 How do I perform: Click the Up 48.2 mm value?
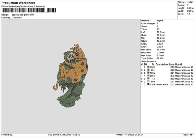tap(161, 38)
